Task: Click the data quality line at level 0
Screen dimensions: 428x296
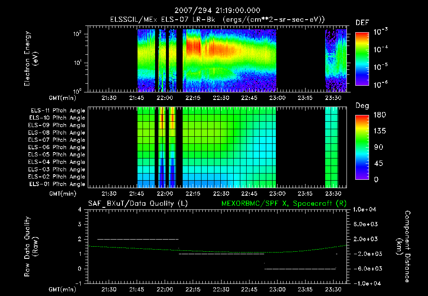Action: (x=300, y=269)
